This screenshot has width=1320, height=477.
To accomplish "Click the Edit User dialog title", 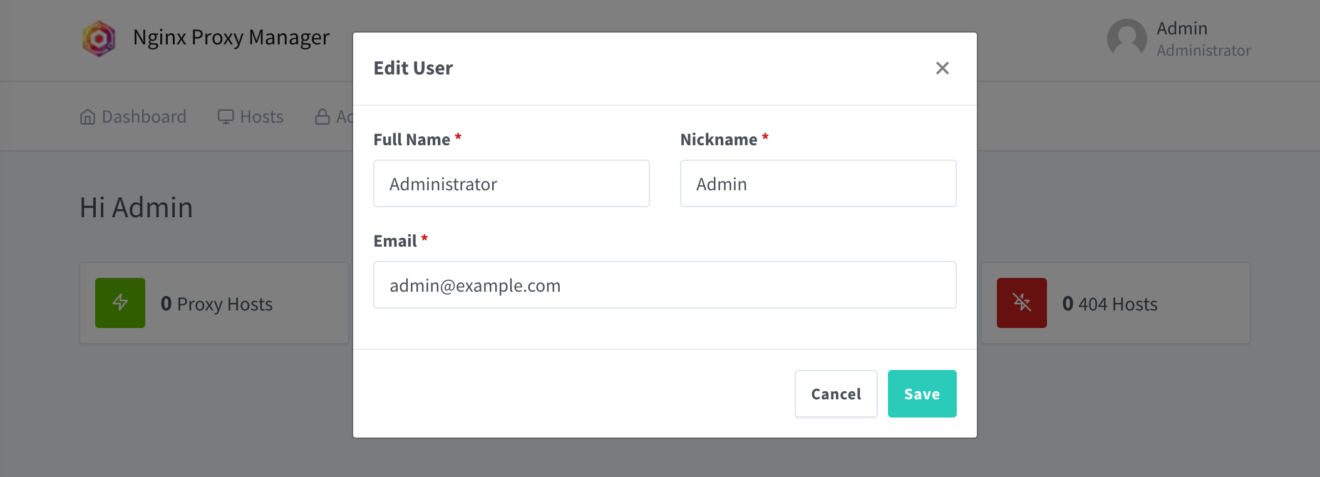I will click(413, 68).
